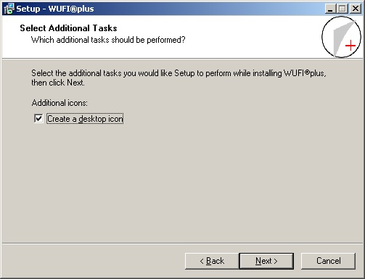Click the Setup installer icon in title bar
The image size is (365, 279).
[x=9, y=9]
